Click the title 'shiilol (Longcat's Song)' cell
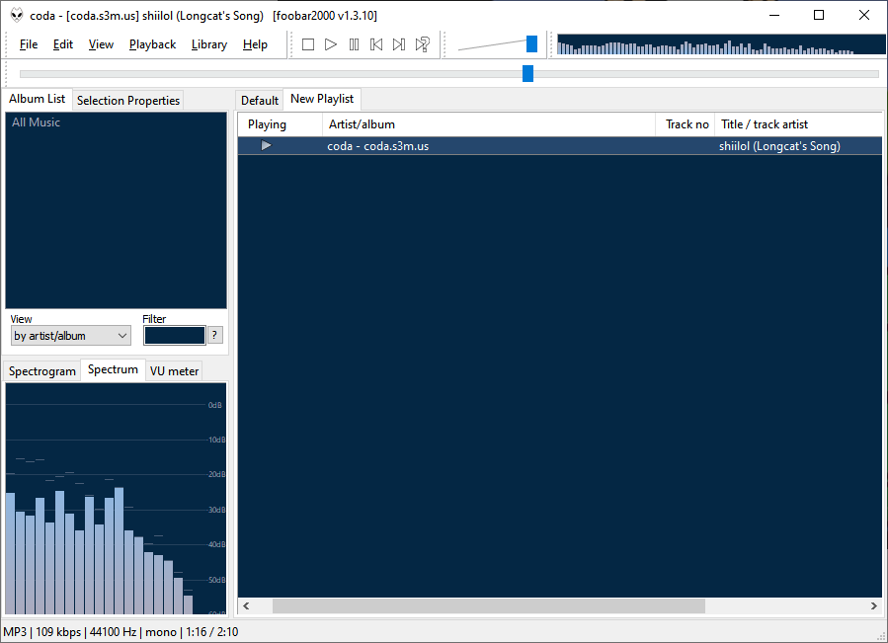The width and height of the screenshot is (888, 643). coord(779,145)
